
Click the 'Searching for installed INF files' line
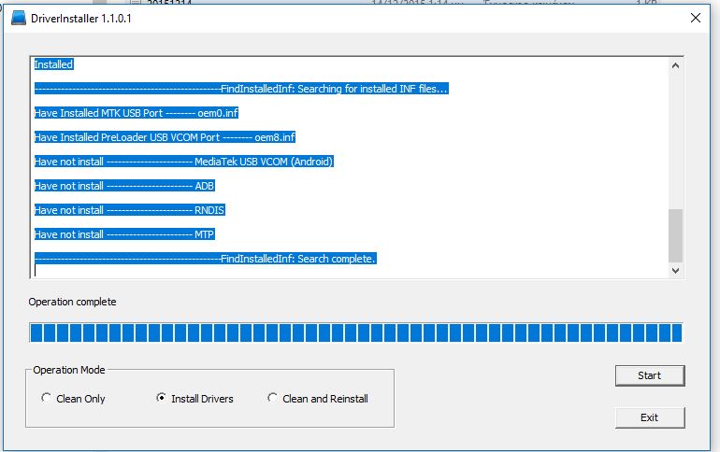241,89
